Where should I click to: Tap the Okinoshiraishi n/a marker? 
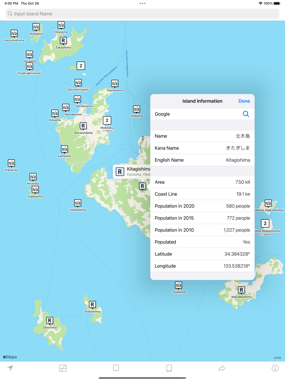point(78,83)
